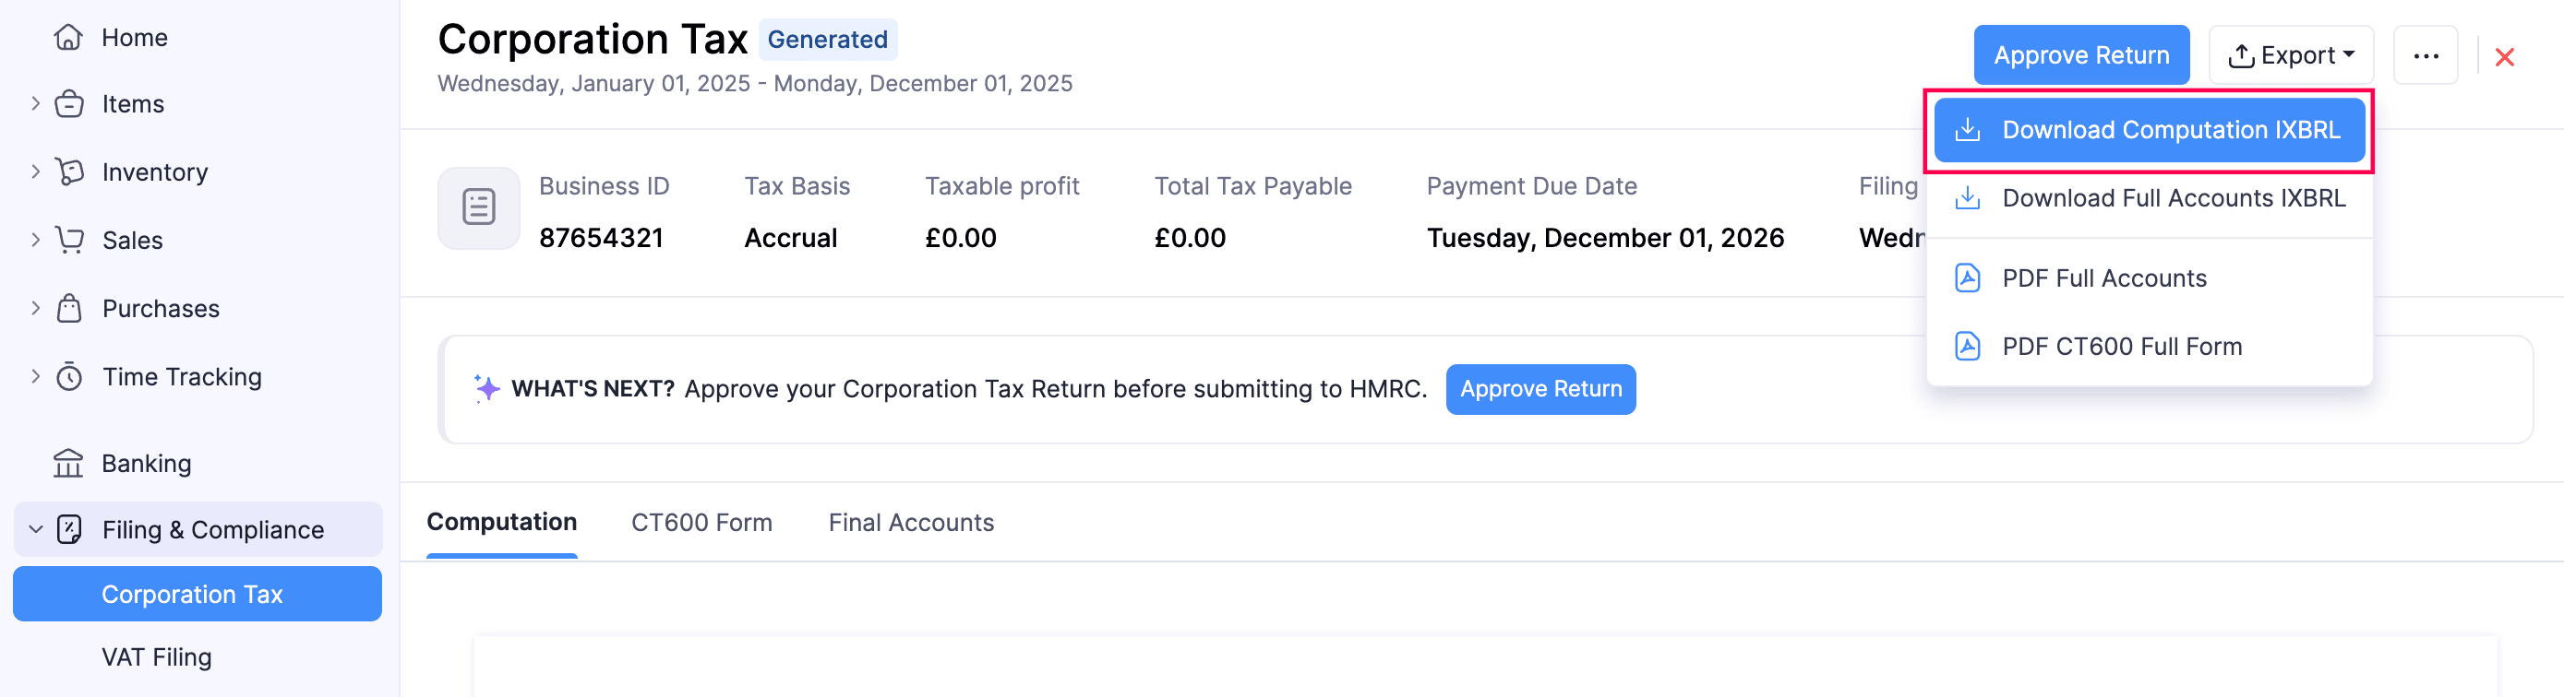Click the Sales cart icon

click(x=68, y=240)
